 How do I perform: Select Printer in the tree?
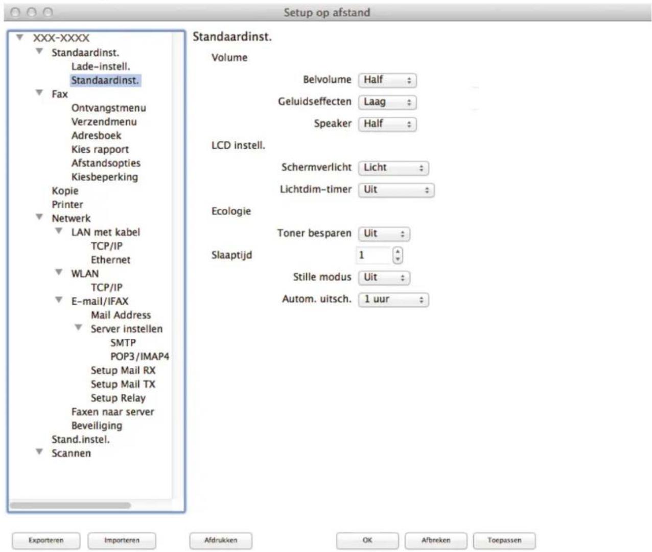[67, 204]
